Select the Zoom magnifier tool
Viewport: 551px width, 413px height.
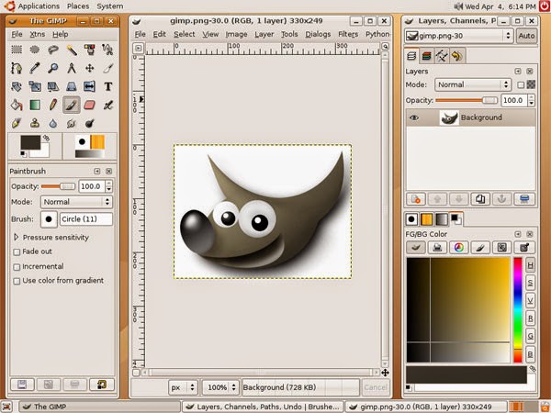pyautogui.click(x=52, y=68)
